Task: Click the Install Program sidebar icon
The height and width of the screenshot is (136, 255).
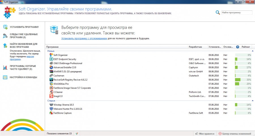Action: pyautogui.click(x=5, y=27)
